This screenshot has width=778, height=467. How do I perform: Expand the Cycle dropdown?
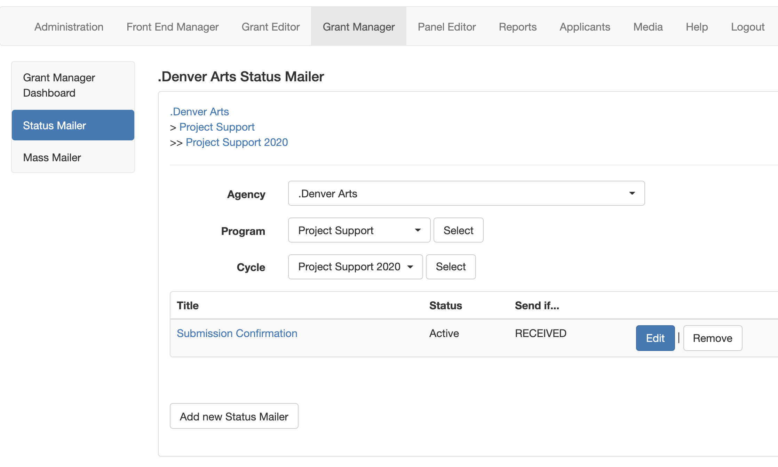[355, 267]
